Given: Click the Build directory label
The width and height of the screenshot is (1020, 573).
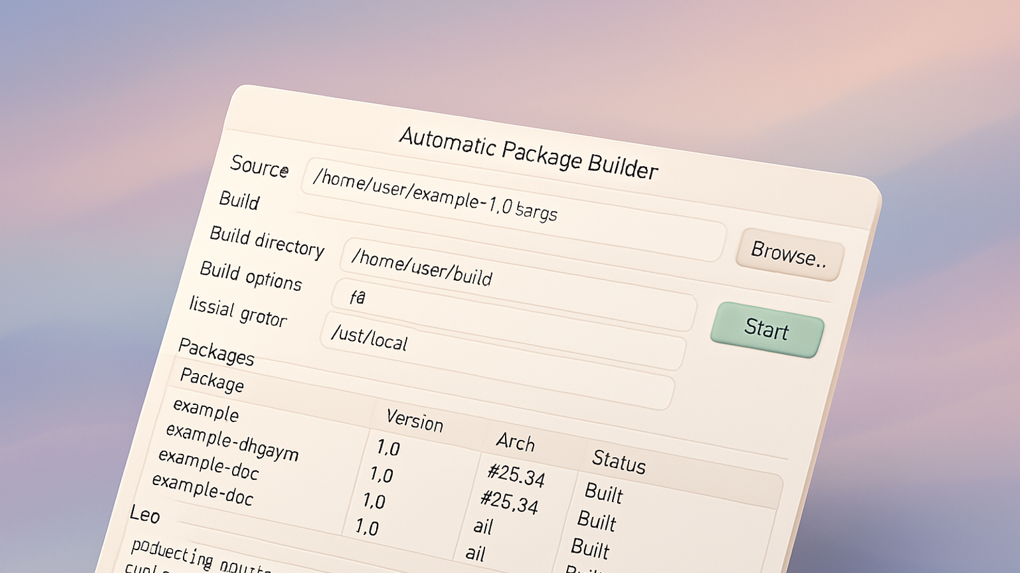Looking at the screenshot, I should [x=267, y=241].
